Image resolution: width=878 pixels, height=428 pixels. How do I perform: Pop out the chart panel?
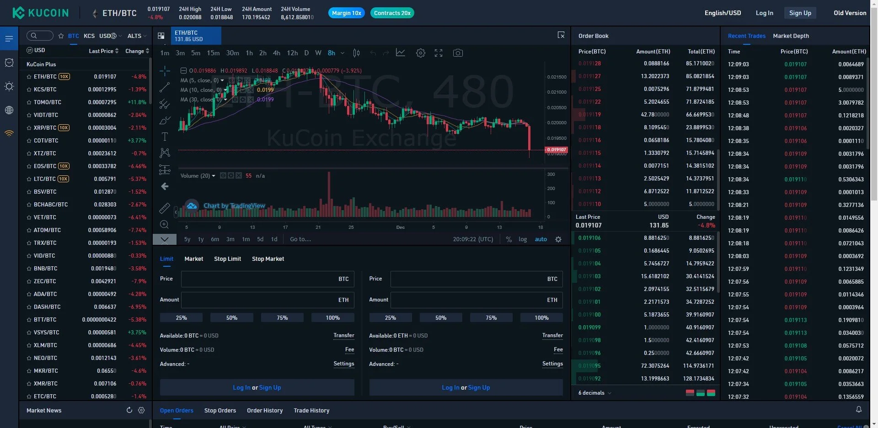coord(561,35)
